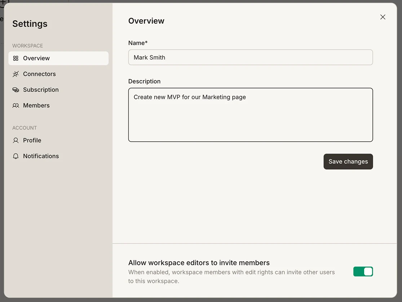Click the Profile person icon
This screenshot has height=302, width=402.
16,140
